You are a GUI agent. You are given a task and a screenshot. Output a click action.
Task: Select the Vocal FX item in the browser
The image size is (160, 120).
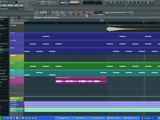pos(3,29)
